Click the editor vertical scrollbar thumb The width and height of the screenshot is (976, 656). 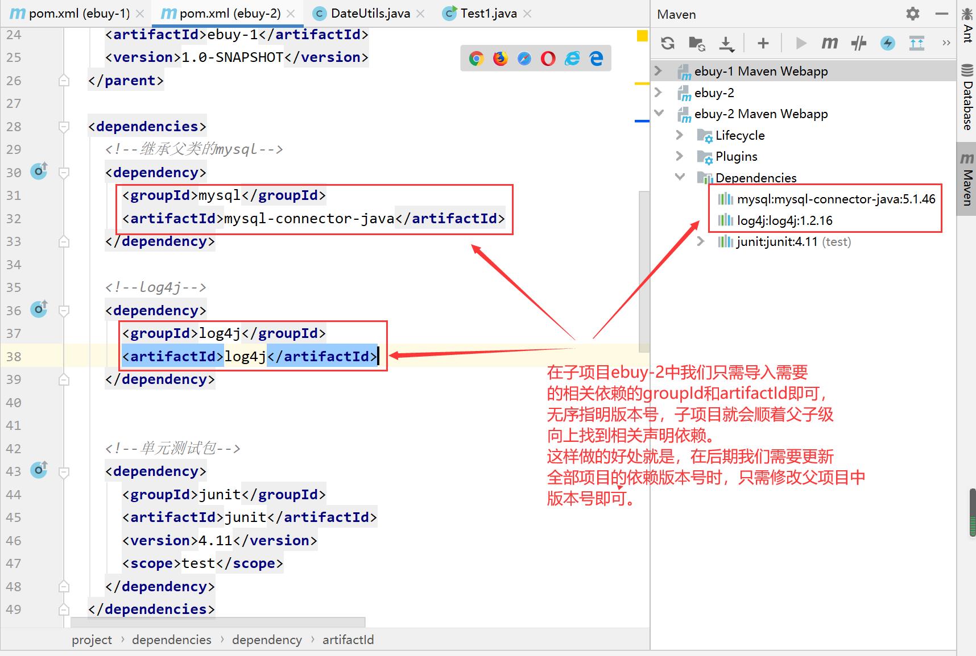[644, 271]
